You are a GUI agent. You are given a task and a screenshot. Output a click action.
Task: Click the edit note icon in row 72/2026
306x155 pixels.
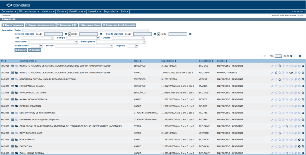coord(283,93)
